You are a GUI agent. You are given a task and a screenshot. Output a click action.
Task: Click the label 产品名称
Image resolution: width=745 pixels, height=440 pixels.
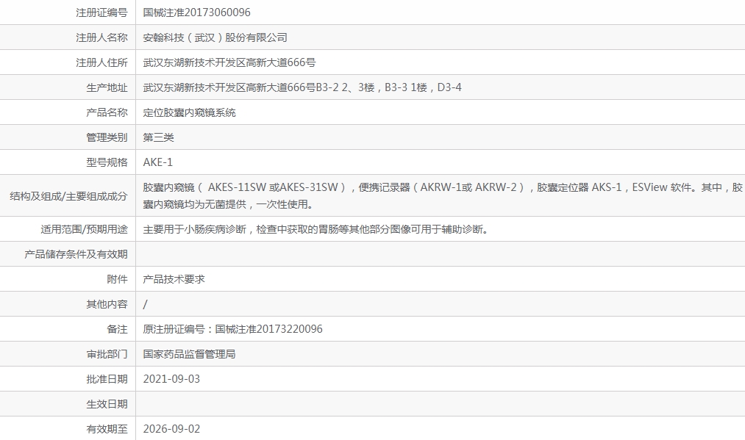pyautogui.click(x=107, y=112)
